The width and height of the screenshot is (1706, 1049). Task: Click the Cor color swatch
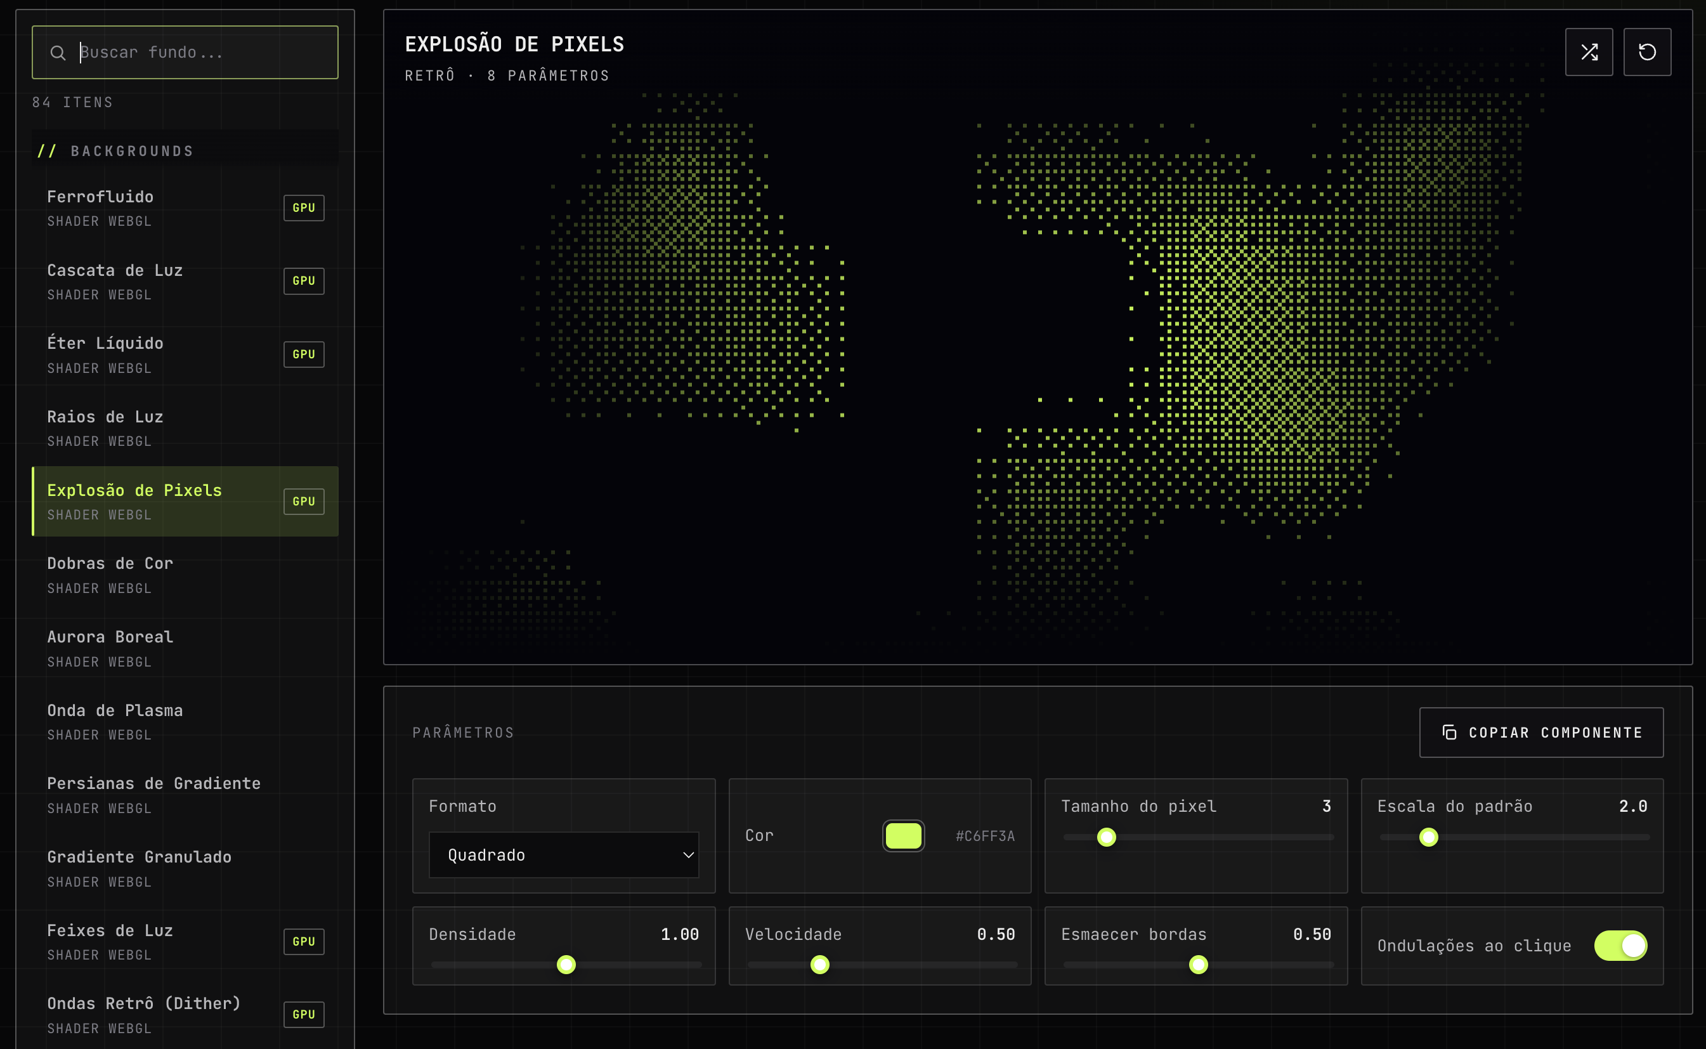click(x=903, y=836)
